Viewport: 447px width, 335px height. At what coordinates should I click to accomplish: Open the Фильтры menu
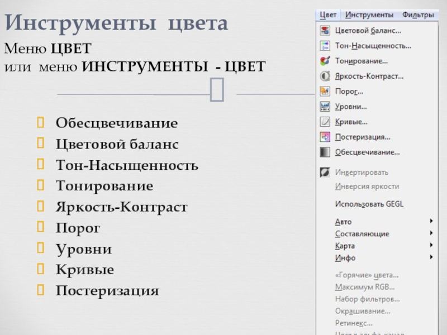click(x=417, y=15)
